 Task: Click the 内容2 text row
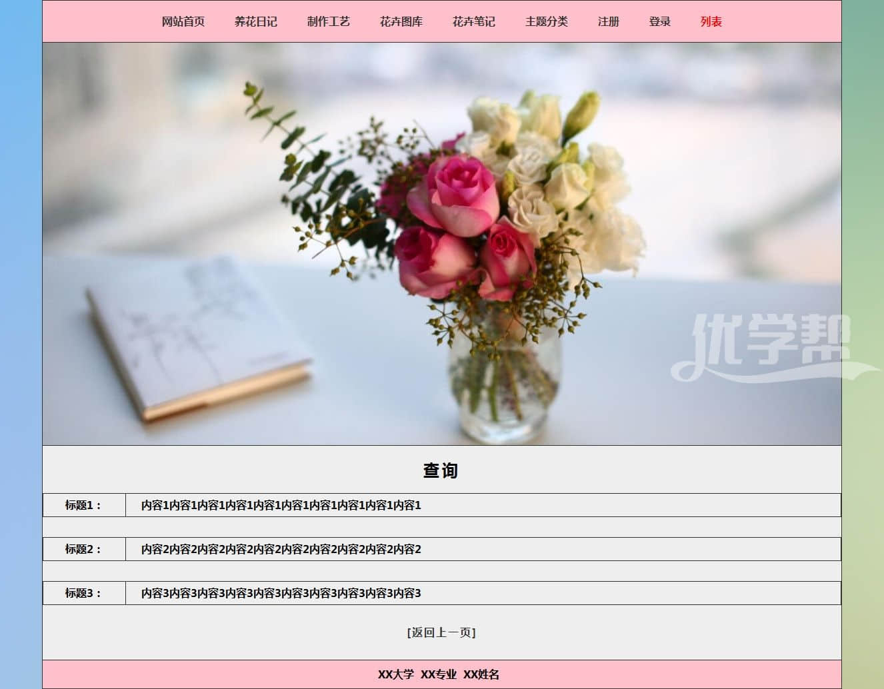[281, 549]
